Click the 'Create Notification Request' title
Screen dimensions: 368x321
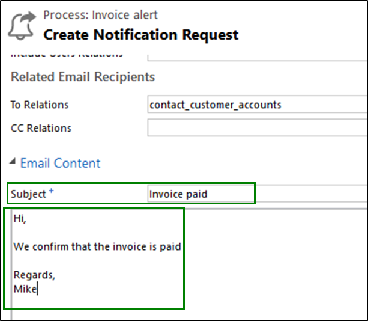pos(141,35)
